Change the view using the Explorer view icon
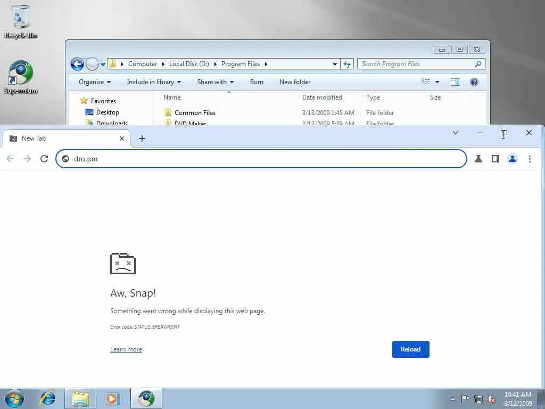This screenshot has width=545, height=409. pos(426,82)
